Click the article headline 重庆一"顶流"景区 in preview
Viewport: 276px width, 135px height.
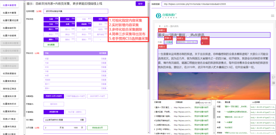181,35
